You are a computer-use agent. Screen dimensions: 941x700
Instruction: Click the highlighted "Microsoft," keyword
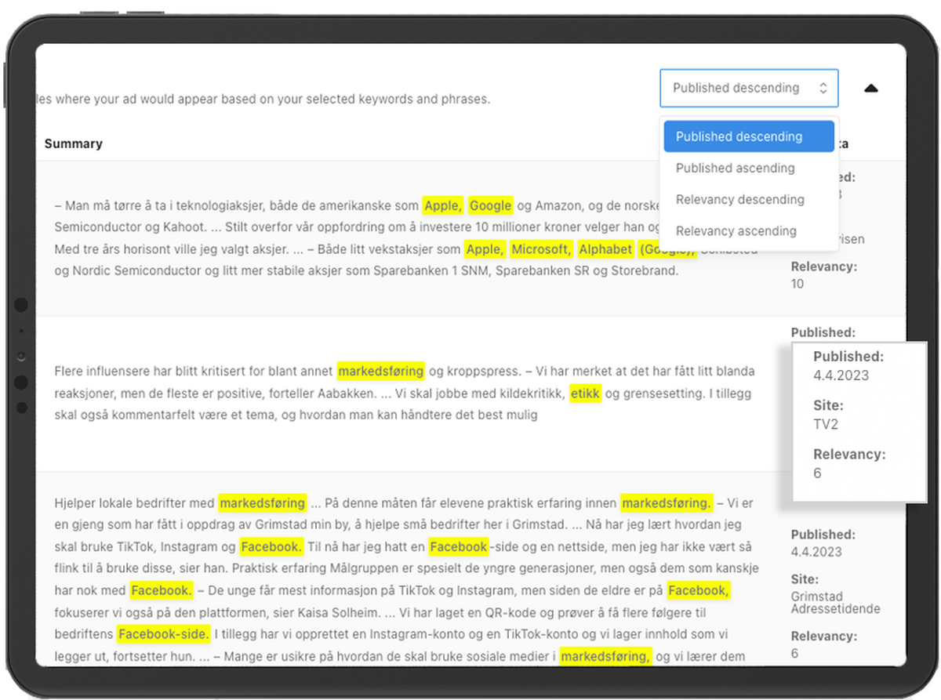(541, 249)
